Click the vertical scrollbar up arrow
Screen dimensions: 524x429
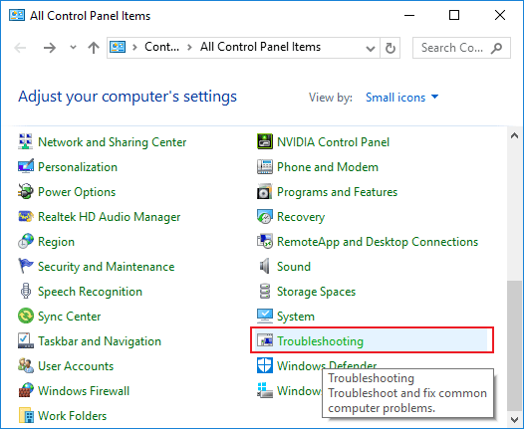514,135
